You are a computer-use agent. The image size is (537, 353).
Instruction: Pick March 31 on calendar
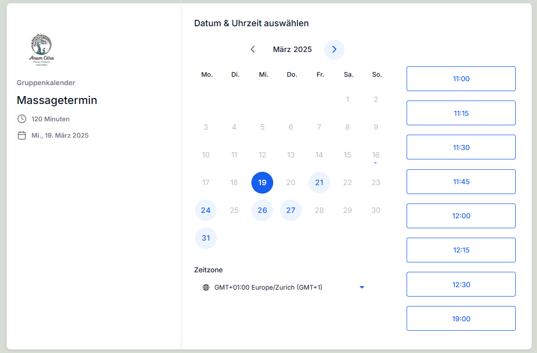tap(206, 238)
